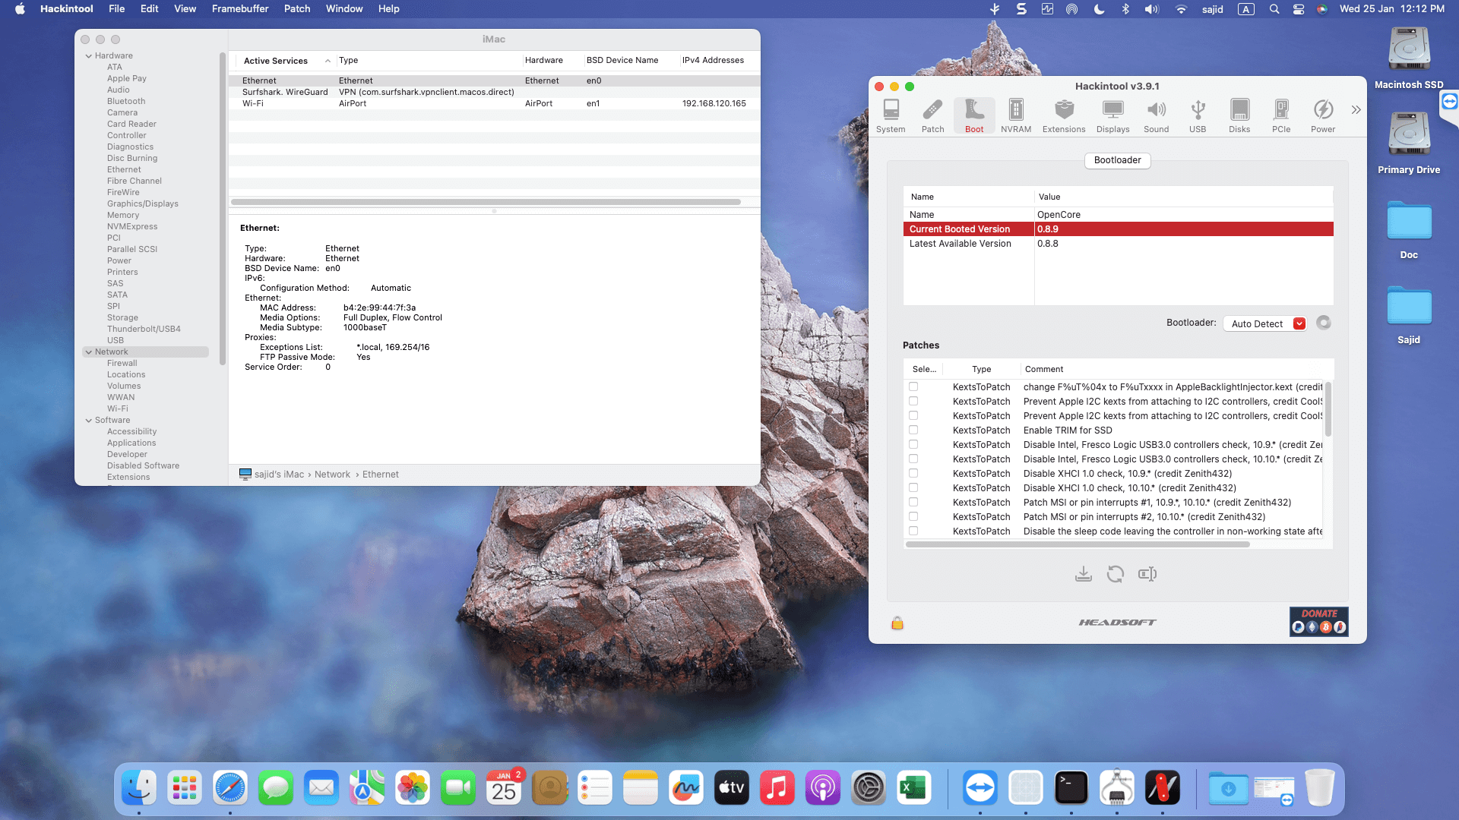Select the Surfshark WireGuard service row

coord(494,92)
